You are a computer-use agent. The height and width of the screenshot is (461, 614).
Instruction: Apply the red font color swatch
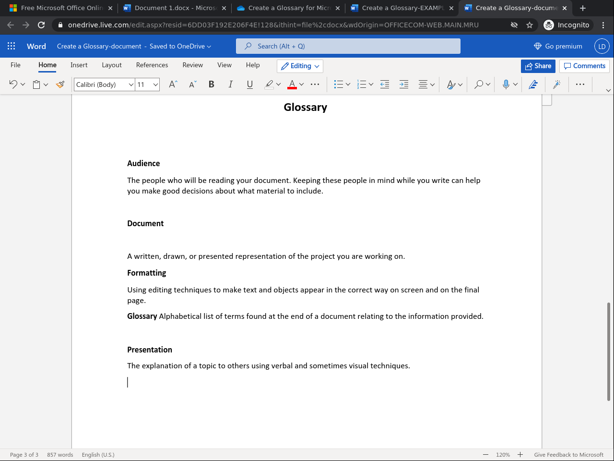[x=292, y=85]
